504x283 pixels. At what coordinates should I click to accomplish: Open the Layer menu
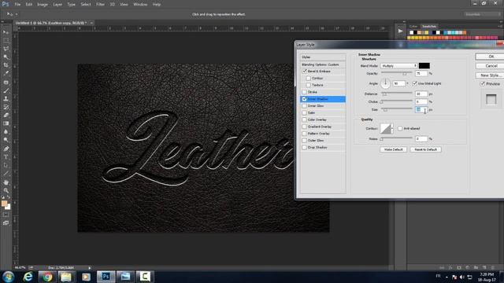click(x=57, y=5)
